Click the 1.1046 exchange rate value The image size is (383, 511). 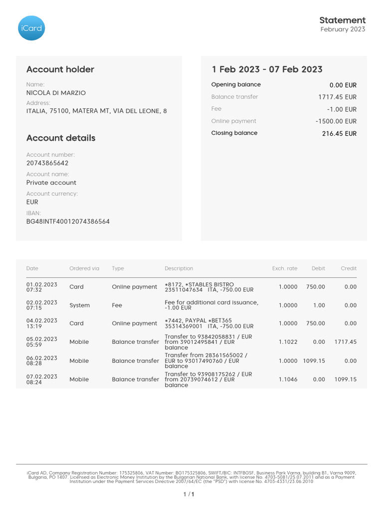coord(288,380)
